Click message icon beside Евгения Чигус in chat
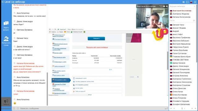The image size is (198, 111). (x=15, y=38)
